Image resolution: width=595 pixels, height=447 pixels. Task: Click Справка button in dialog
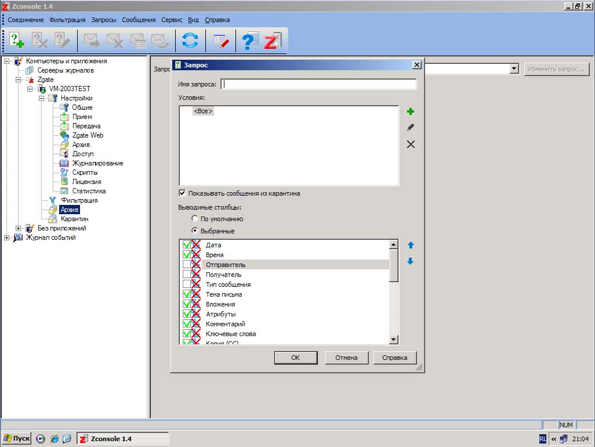coord(395,358)
